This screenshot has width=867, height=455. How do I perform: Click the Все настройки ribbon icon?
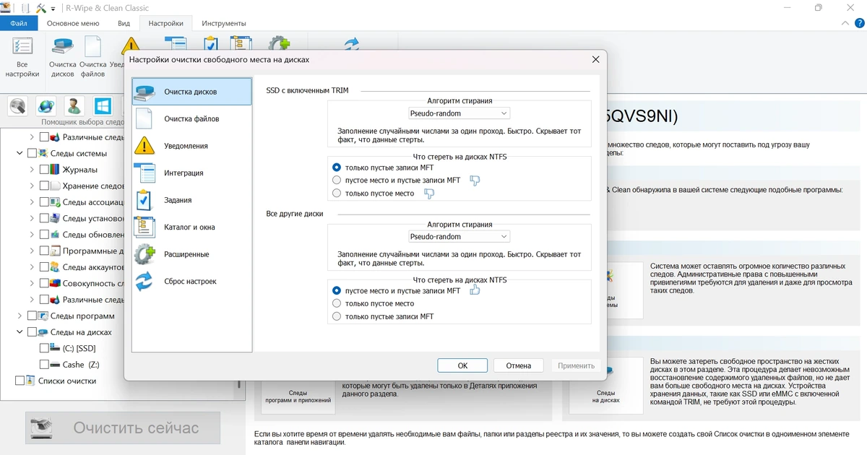pos(22,56)
